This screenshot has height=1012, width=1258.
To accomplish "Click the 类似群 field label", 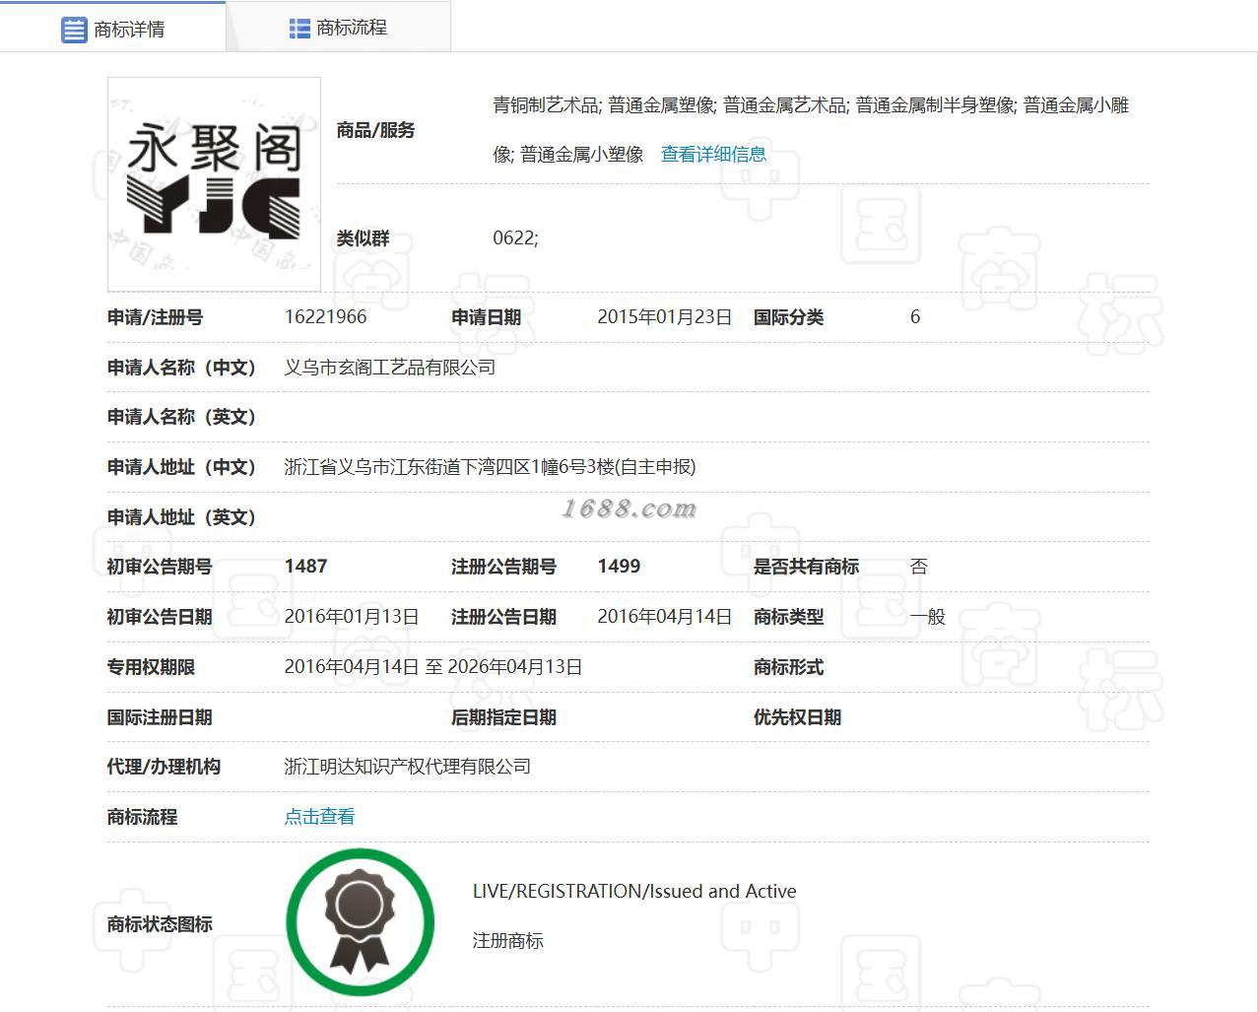I will [364, 238].
